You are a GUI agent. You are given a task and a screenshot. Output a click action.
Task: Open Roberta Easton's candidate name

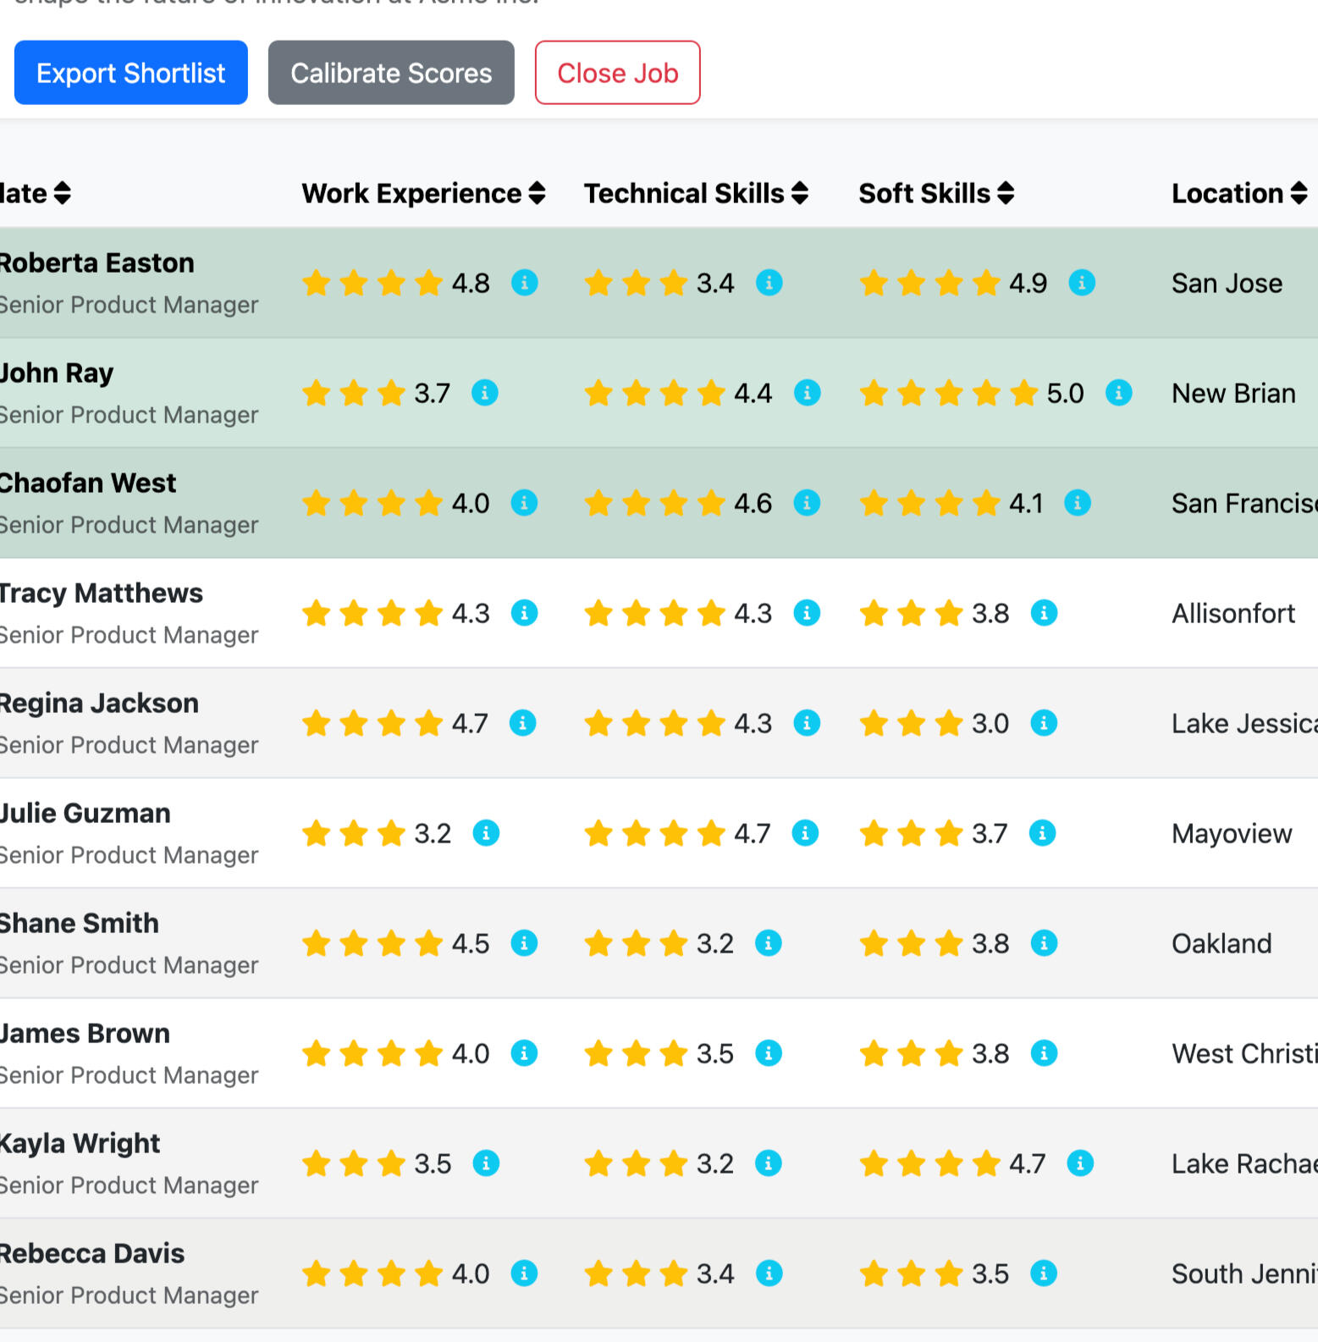97,263
